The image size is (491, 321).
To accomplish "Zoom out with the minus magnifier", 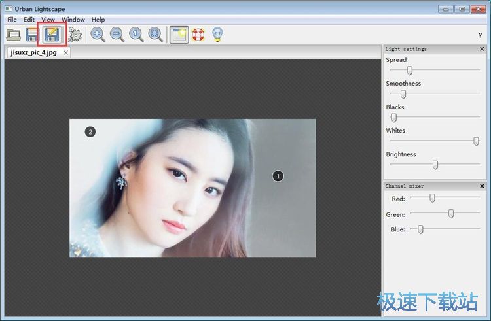I will tap(117, 35).
